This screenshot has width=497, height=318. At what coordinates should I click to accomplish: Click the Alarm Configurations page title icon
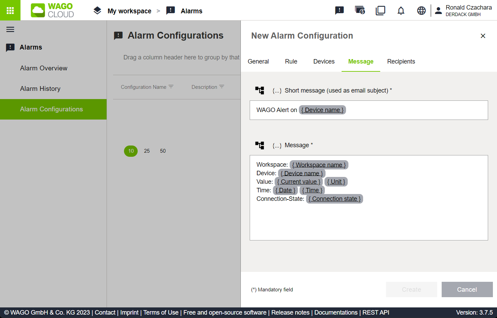click(118, 36)
